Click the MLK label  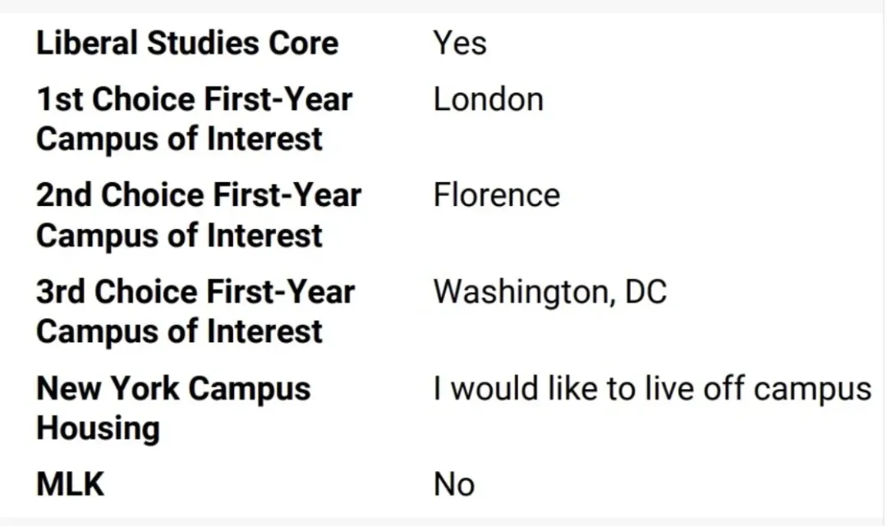point(71,485)
